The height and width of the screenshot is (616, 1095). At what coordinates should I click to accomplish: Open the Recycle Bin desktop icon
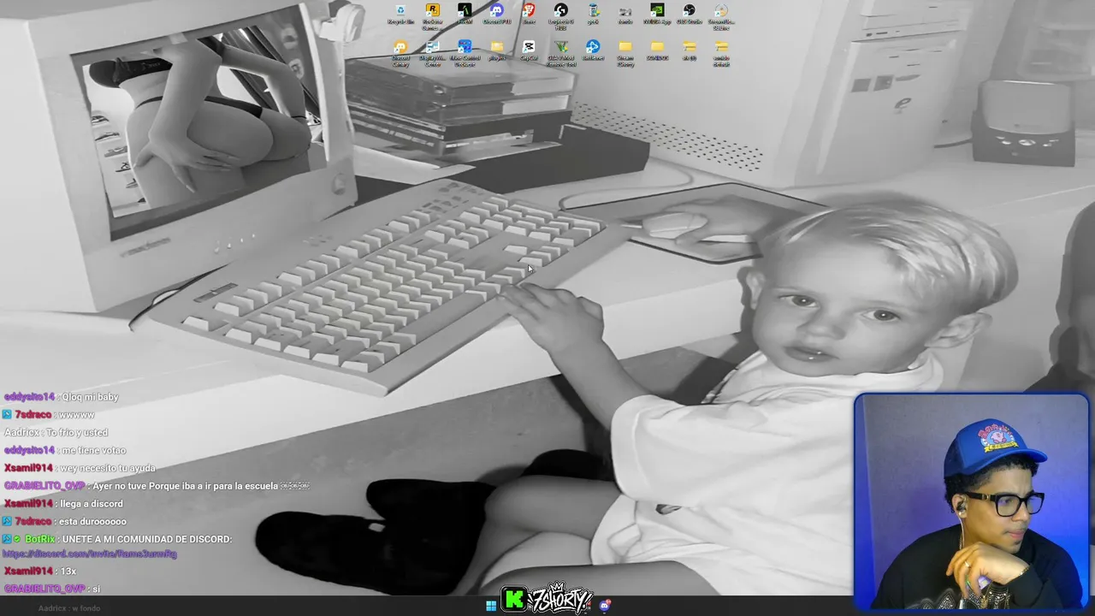[400, 15]
